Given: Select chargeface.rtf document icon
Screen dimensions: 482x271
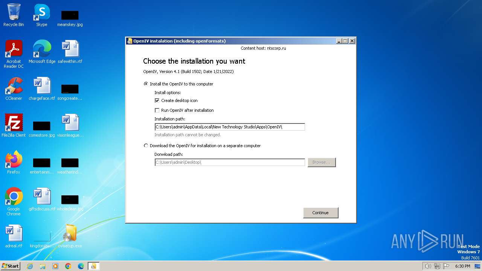Looking at the screenshot, I should coord(42,89).
